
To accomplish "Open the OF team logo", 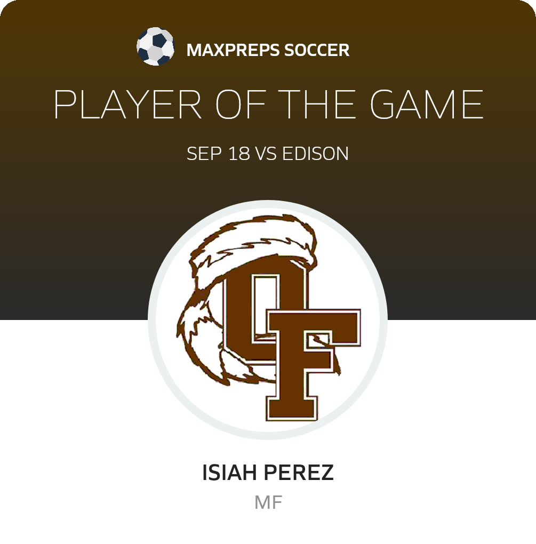I will point(268,320).
